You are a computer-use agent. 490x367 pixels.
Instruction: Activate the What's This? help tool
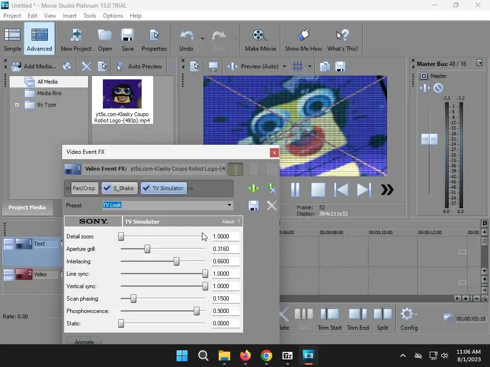pyautogui.click(x=343, y=39)
